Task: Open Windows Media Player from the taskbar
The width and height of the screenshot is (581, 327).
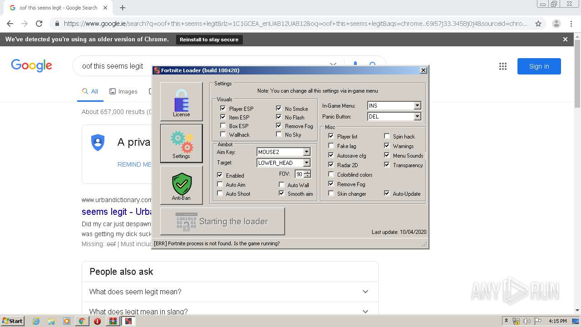Action: click(x=67, y=321)
